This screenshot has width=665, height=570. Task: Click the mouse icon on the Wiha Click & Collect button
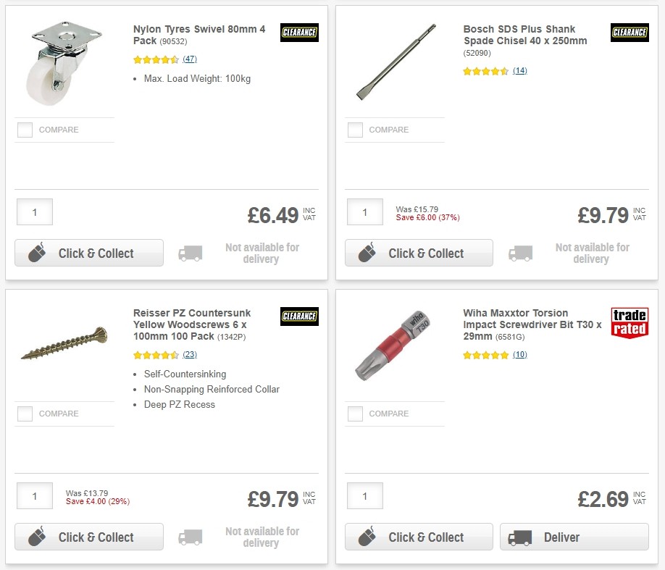click(x=366, y=537)
